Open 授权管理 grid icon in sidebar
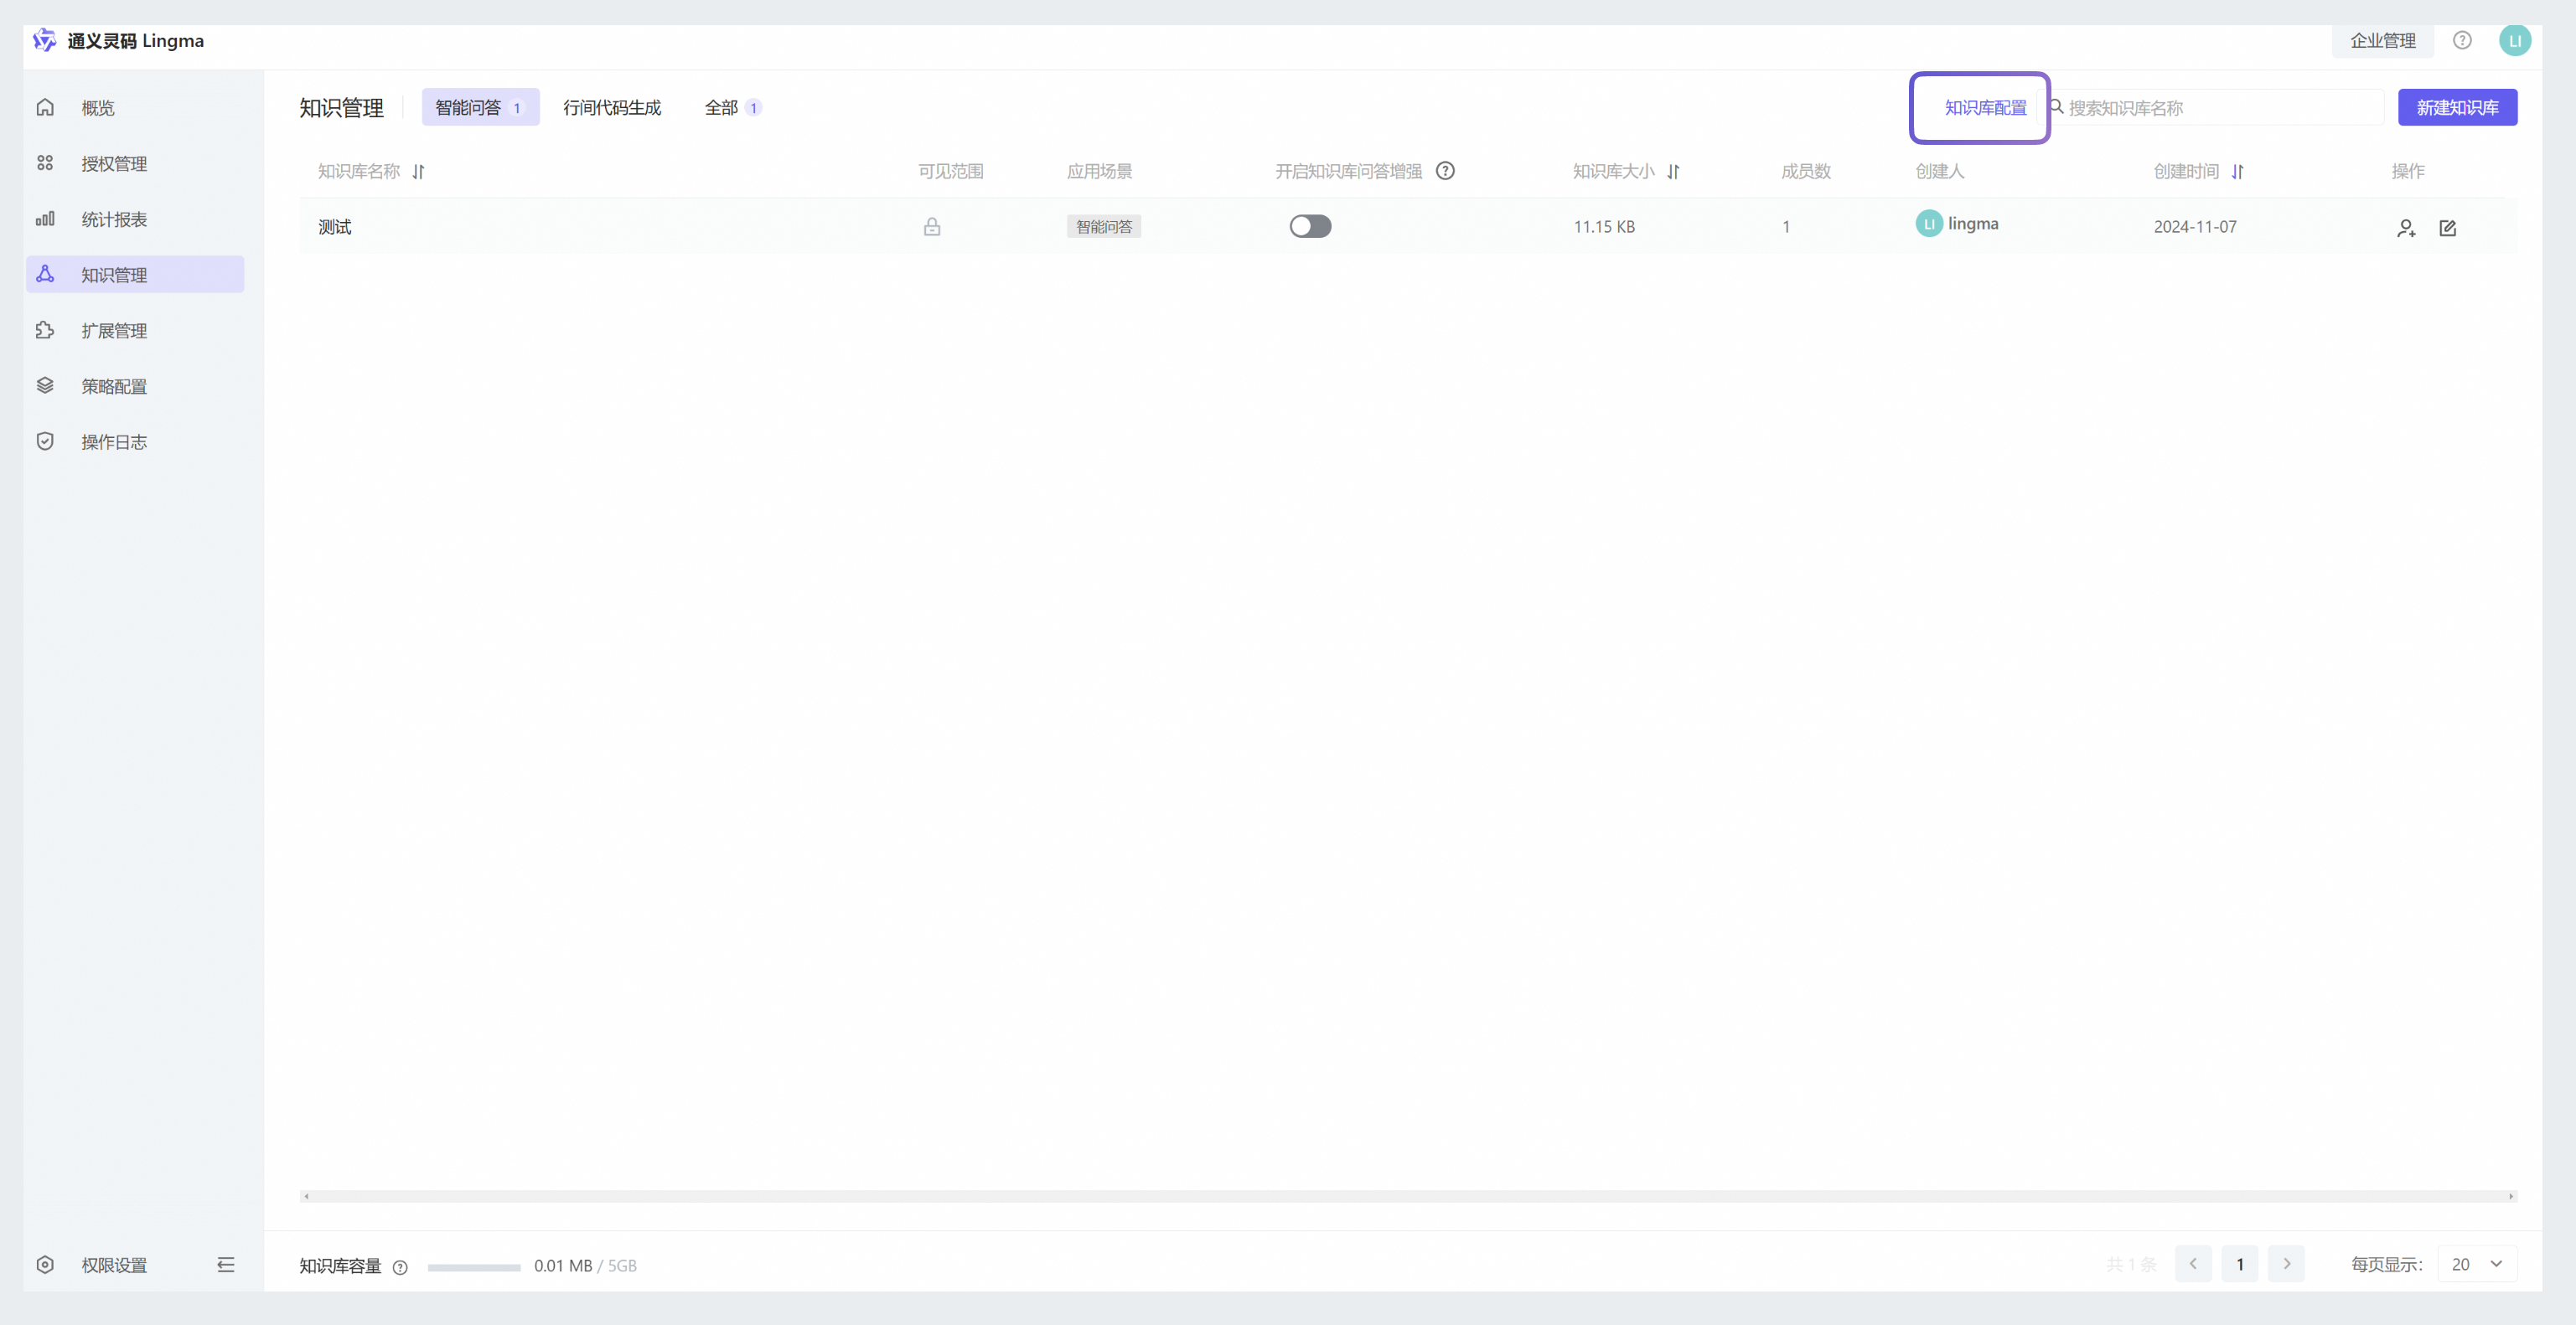 click(x=45, y=162)
